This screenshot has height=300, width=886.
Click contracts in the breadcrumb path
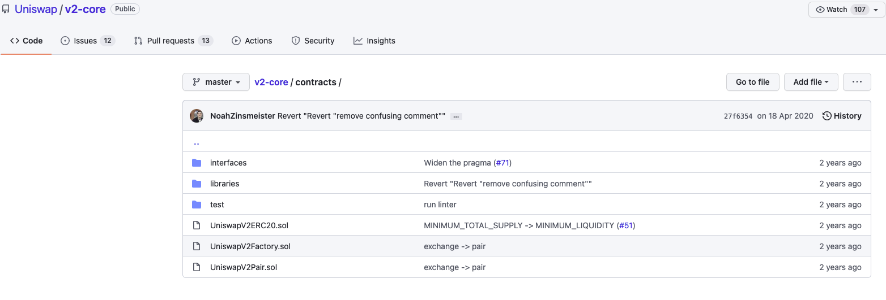(316, 82)
